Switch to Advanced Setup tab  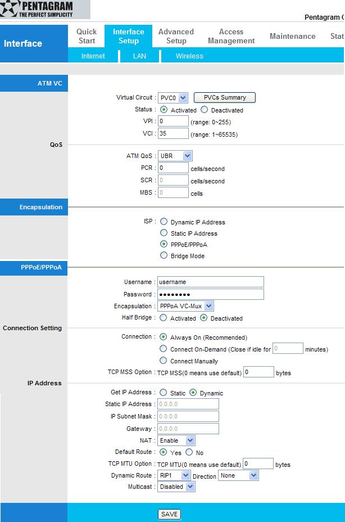(176, 36)
